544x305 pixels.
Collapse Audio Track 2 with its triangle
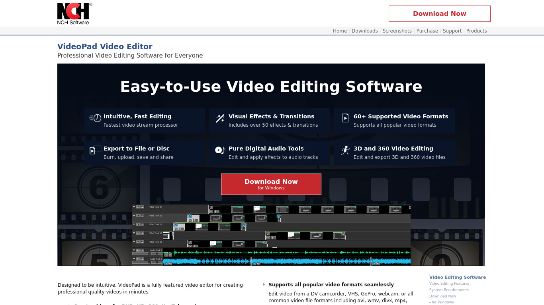click(x=134, y=259)
